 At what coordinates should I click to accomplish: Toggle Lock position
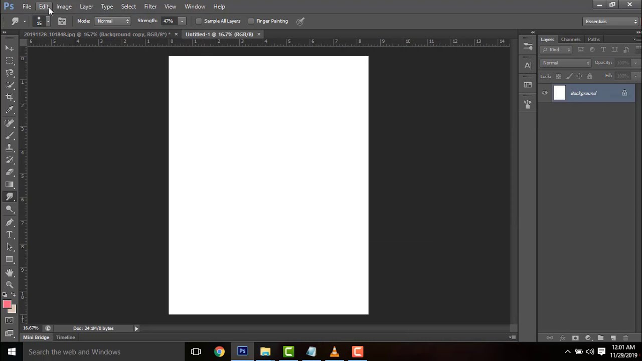coord(579,76)
